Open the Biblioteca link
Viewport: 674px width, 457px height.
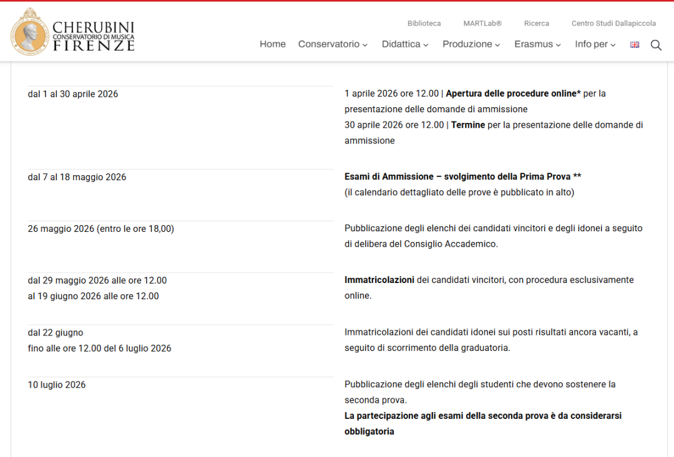pos(424,24)
